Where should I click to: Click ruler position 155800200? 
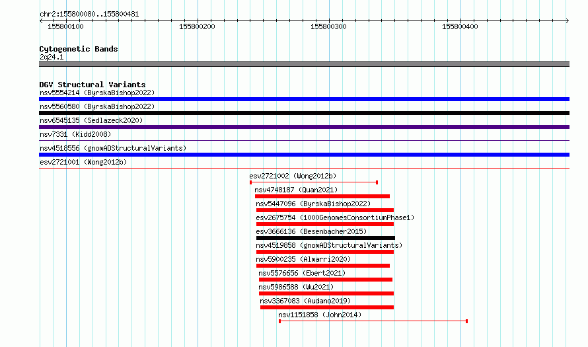197,26
